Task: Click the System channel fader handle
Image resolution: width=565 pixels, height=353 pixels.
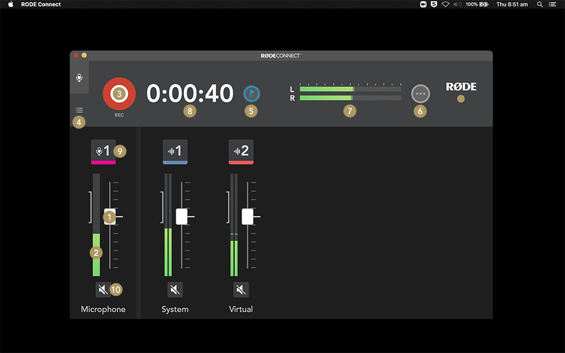Action: pyautogui.click(x=181, y=216)
